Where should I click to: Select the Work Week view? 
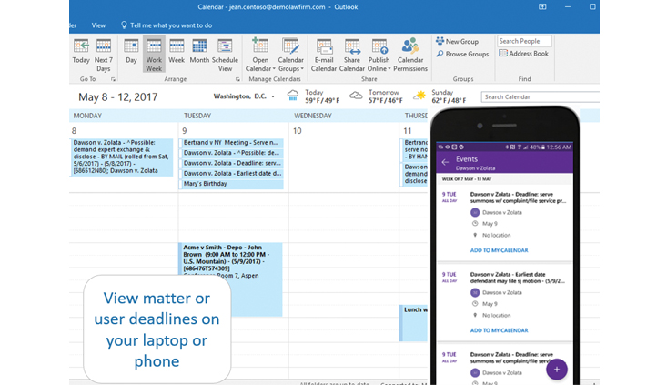tap(154, 56)
